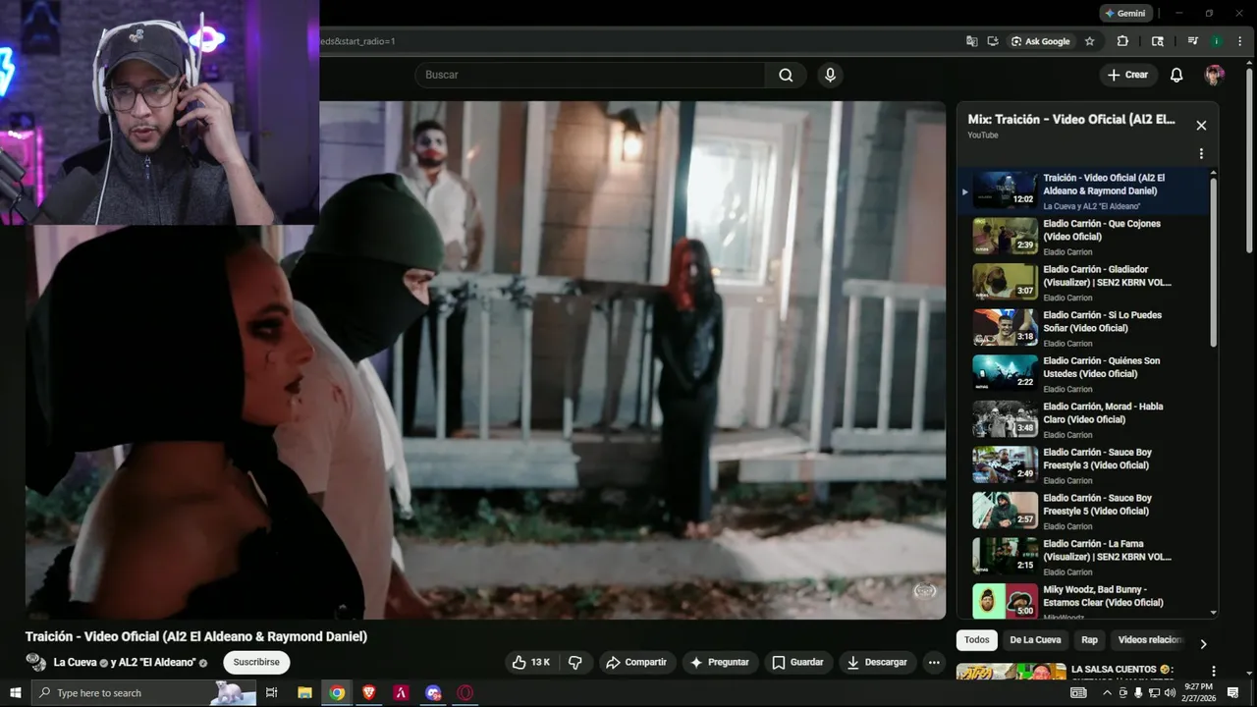Open Brave browser from taskbar

pyautogui.click(x=369, y=693)
